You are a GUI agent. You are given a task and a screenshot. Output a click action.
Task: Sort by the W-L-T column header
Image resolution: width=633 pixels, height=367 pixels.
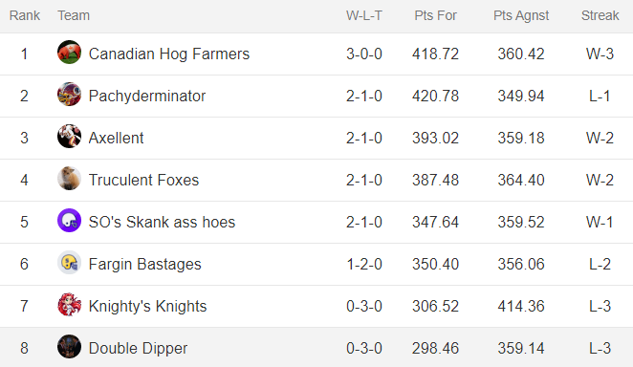pos(364,15)
